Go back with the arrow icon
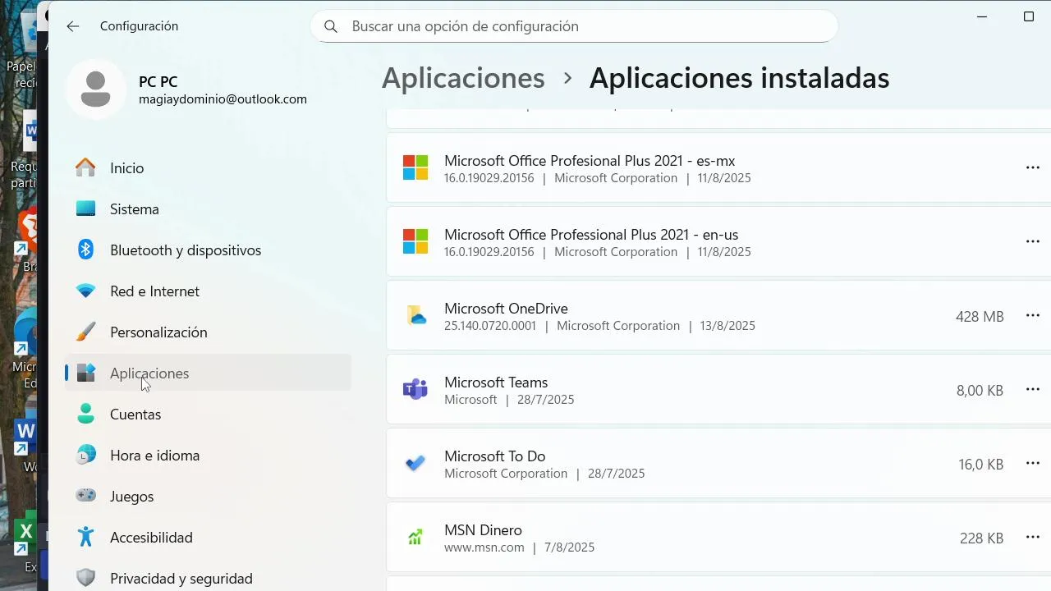1051x591 pixels. (73, 26)
